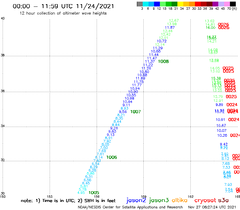Select the orange swatch in the color bar
The image size is (240, 210).
tap(192, 4)
